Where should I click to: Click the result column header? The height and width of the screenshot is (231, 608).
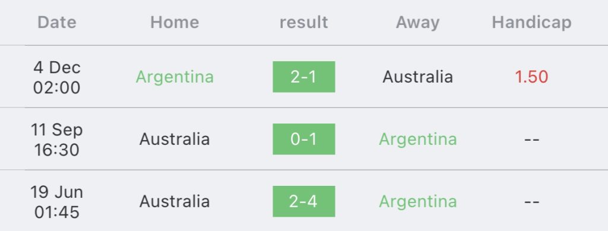coord(303,22)
